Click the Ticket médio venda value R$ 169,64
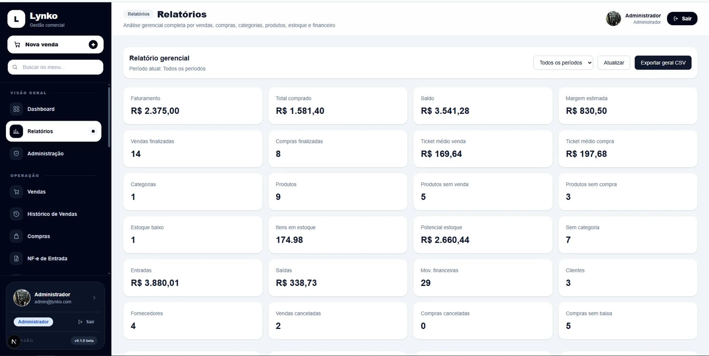The height and width of the screenshot is (356, 709). 441,154
